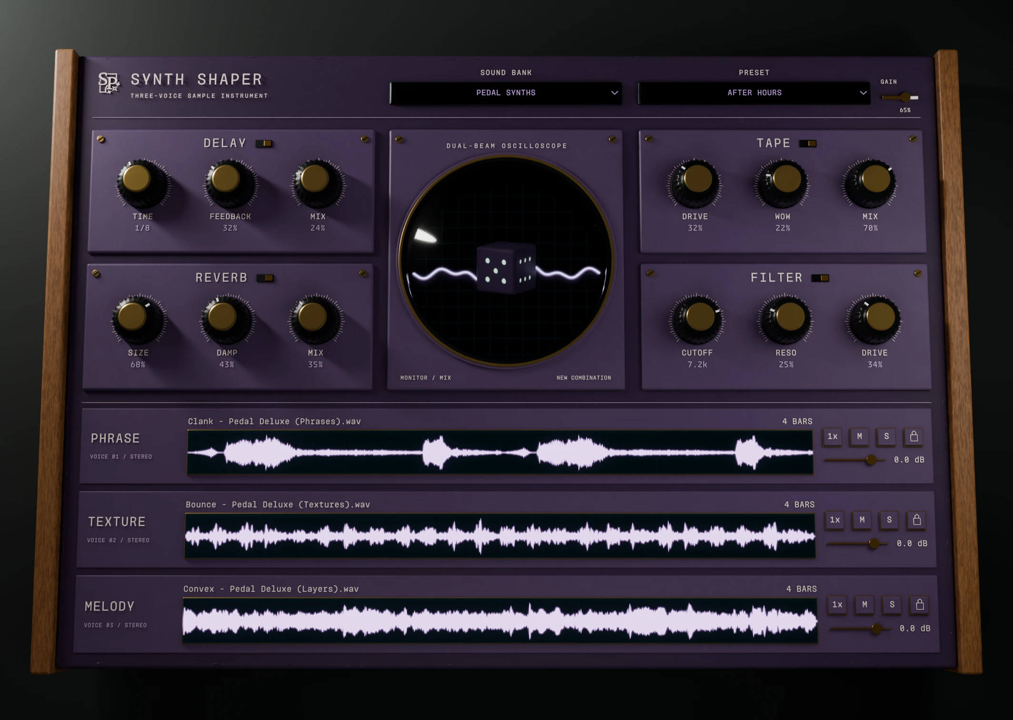Lock the Melody voice with padlock icon

(920, 605)
